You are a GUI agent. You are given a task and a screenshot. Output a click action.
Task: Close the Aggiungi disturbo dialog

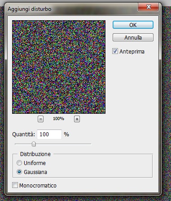point(148,7)
